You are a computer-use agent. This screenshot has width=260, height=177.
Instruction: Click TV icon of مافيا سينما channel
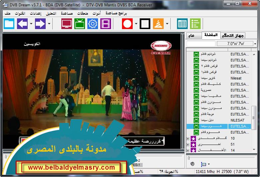(196, 97)
